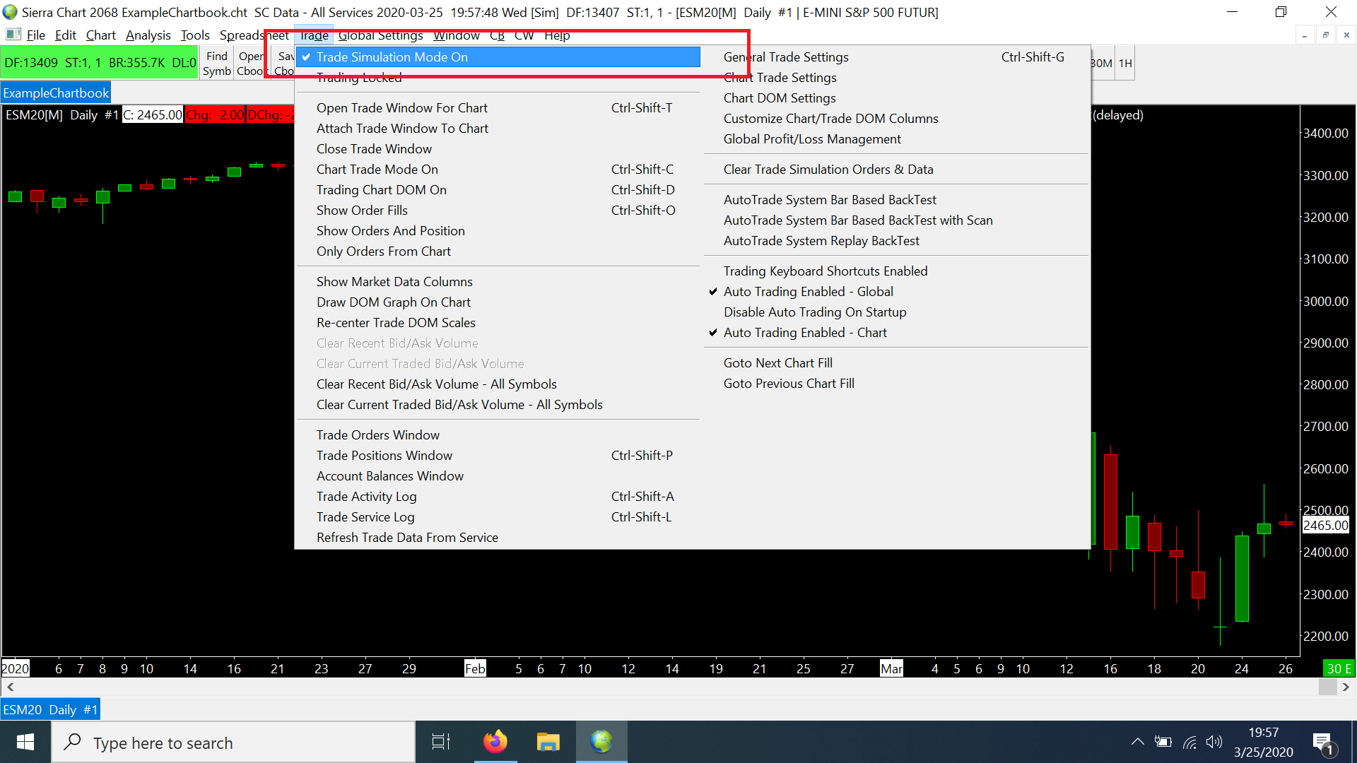Open Firefox from the taskbar
Viewport: 1357px width, 763px height.
tap(495, 742)
